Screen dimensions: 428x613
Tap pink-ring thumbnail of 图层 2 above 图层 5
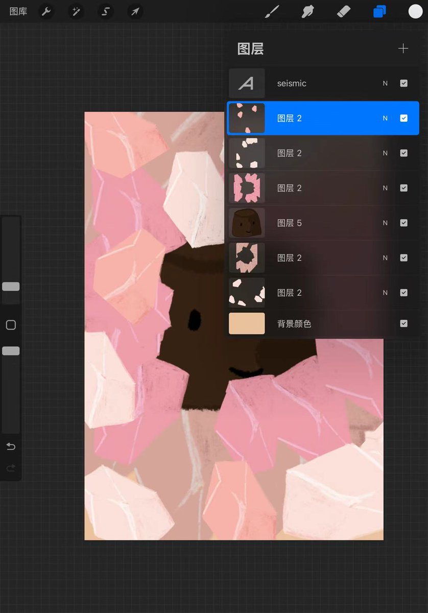click(247, 188)
